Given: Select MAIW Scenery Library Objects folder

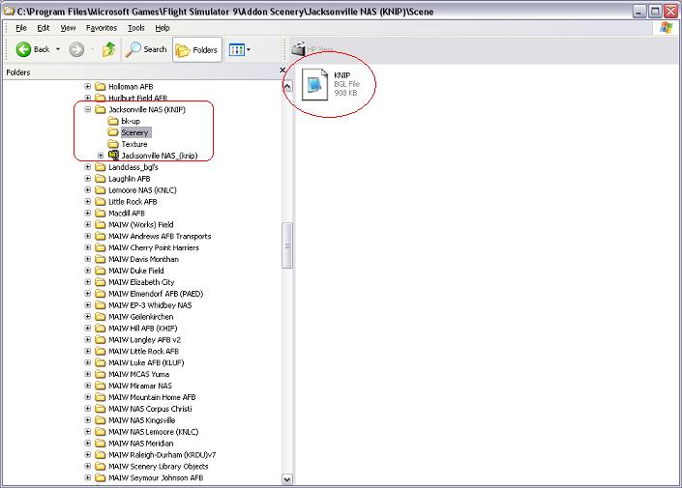Looking at the screenshot, I should coord(159,467).
